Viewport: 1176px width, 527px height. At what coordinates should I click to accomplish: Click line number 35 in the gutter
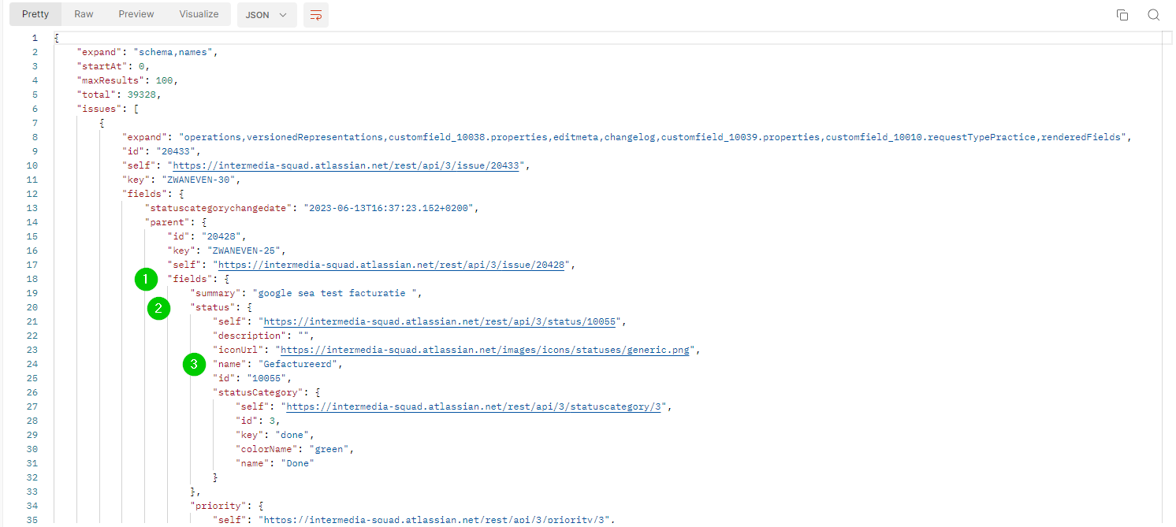click(32, 520)
